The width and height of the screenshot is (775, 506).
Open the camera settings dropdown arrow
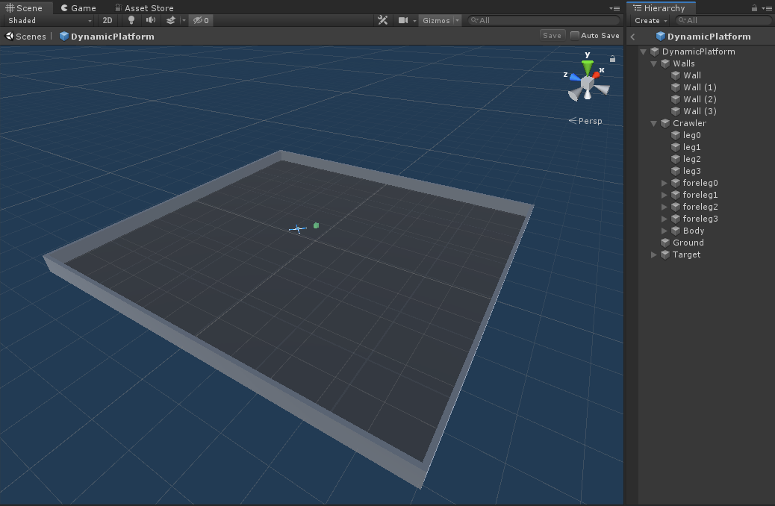(414, 21)
